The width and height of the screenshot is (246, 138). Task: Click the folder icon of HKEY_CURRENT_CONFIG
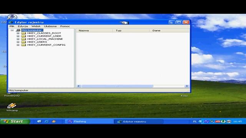coord(23,45)
